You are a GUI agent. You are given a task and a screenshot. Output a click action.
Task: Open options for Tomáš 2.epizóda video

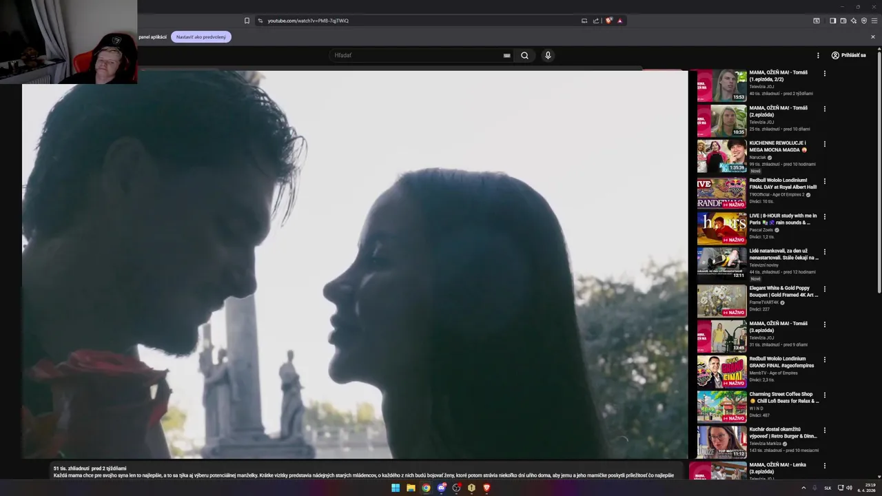824,109
